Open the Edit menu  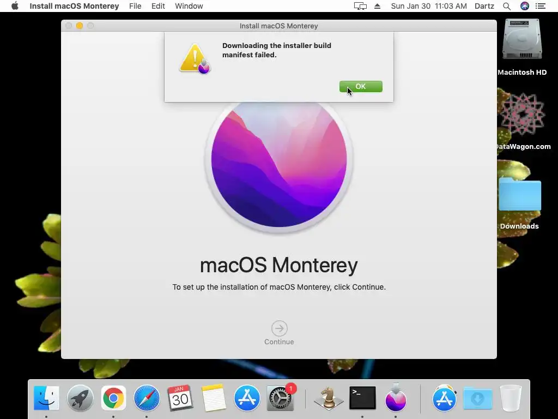coord(158,6)
